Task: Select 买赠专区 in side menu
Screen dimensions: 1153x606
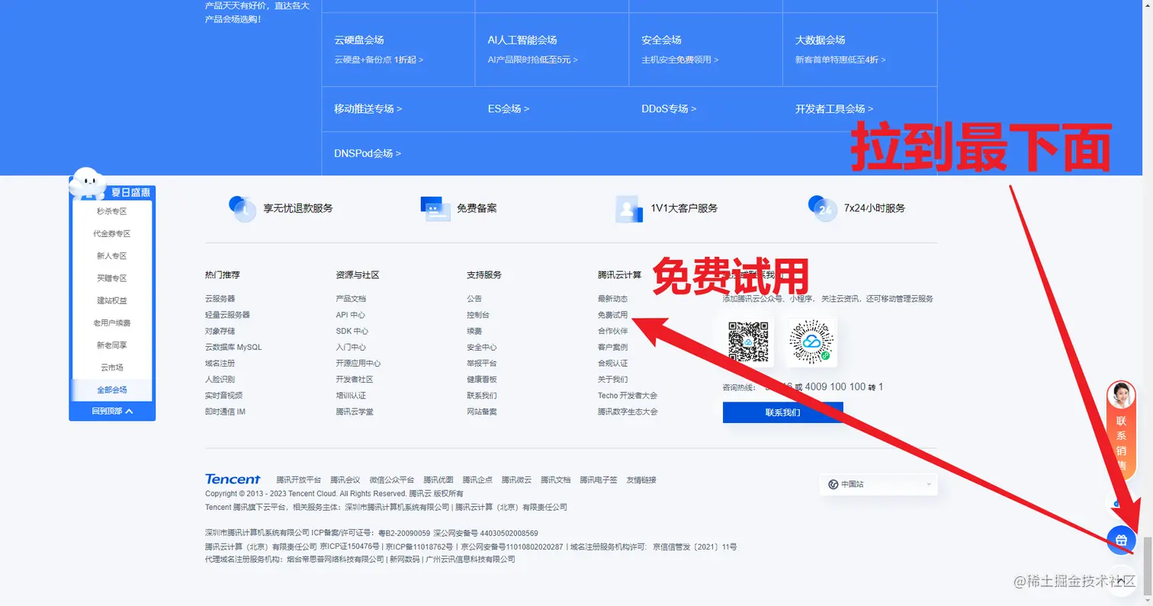Action: coord(112,278)
